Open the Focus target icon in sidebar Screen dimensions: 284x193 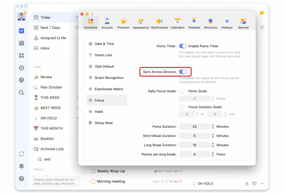pos(22,68)
